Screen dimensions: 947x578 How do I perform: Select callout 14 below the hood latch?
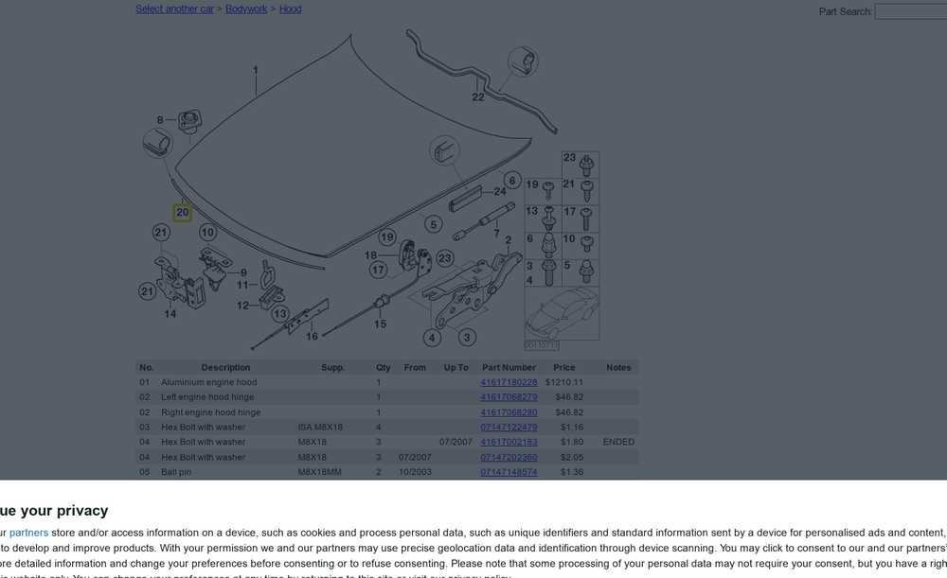click(x=170, y=314)
